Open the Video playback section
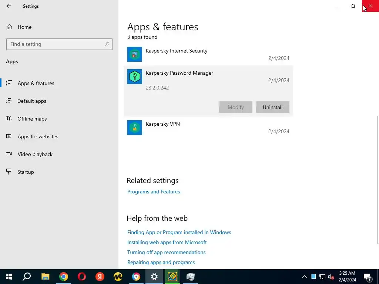This screenshot has width=379, height=284. click(x=35, y=154)
